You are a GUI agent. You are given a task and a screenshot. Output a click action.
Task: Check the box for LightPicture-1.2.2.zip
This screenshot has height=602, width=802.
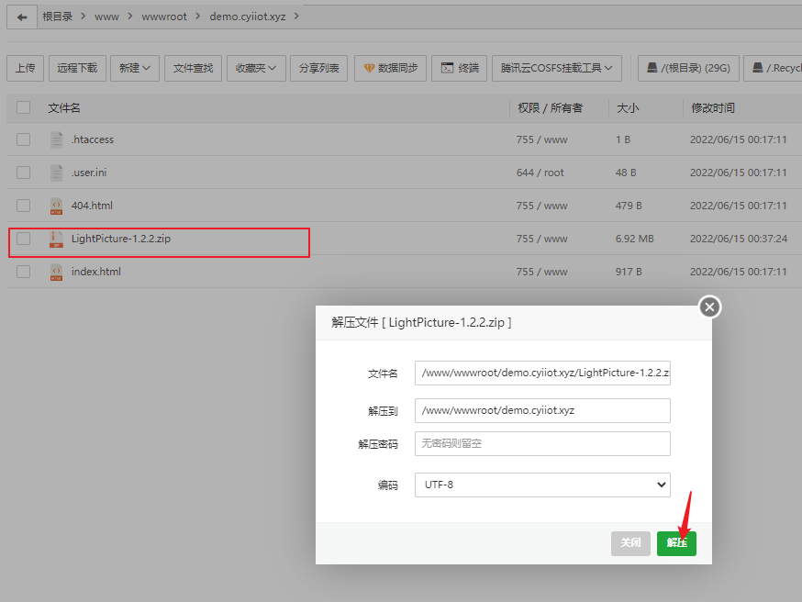(x=24, y=239)
